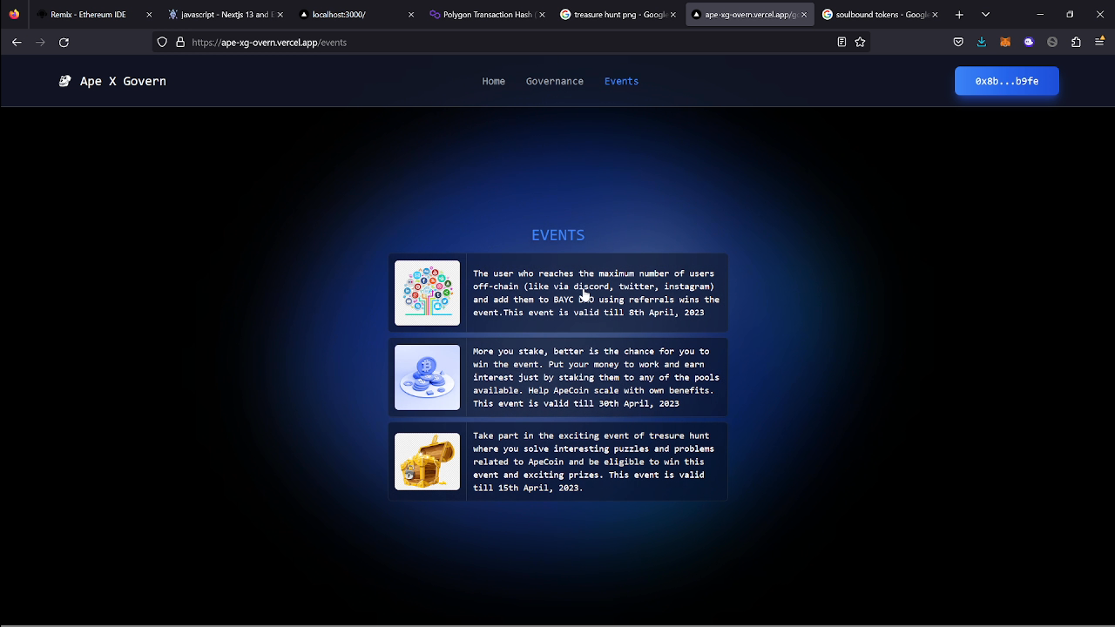Close the soulbound tokens tab
1115x627 pixels.
(x=935, y=15)
